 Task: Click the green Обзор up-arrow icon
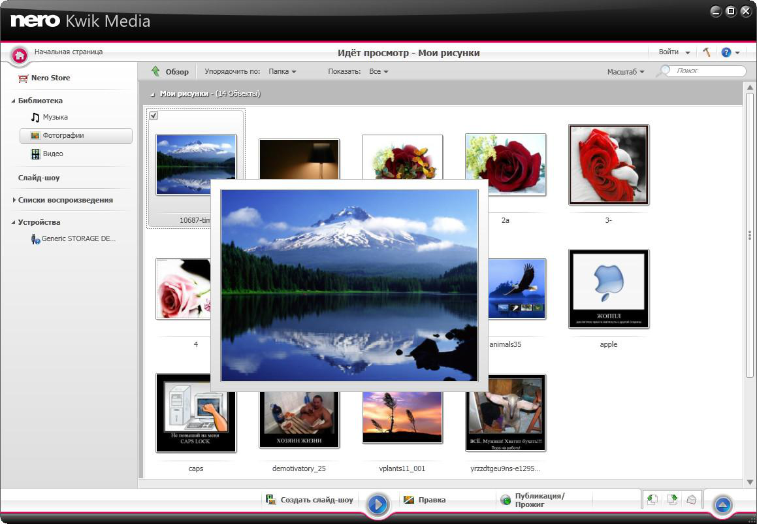(x=155, y=71)
